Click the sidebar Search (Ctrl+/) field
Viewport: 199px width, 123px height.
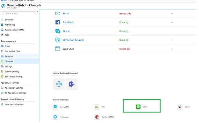[x=18, y=13]
